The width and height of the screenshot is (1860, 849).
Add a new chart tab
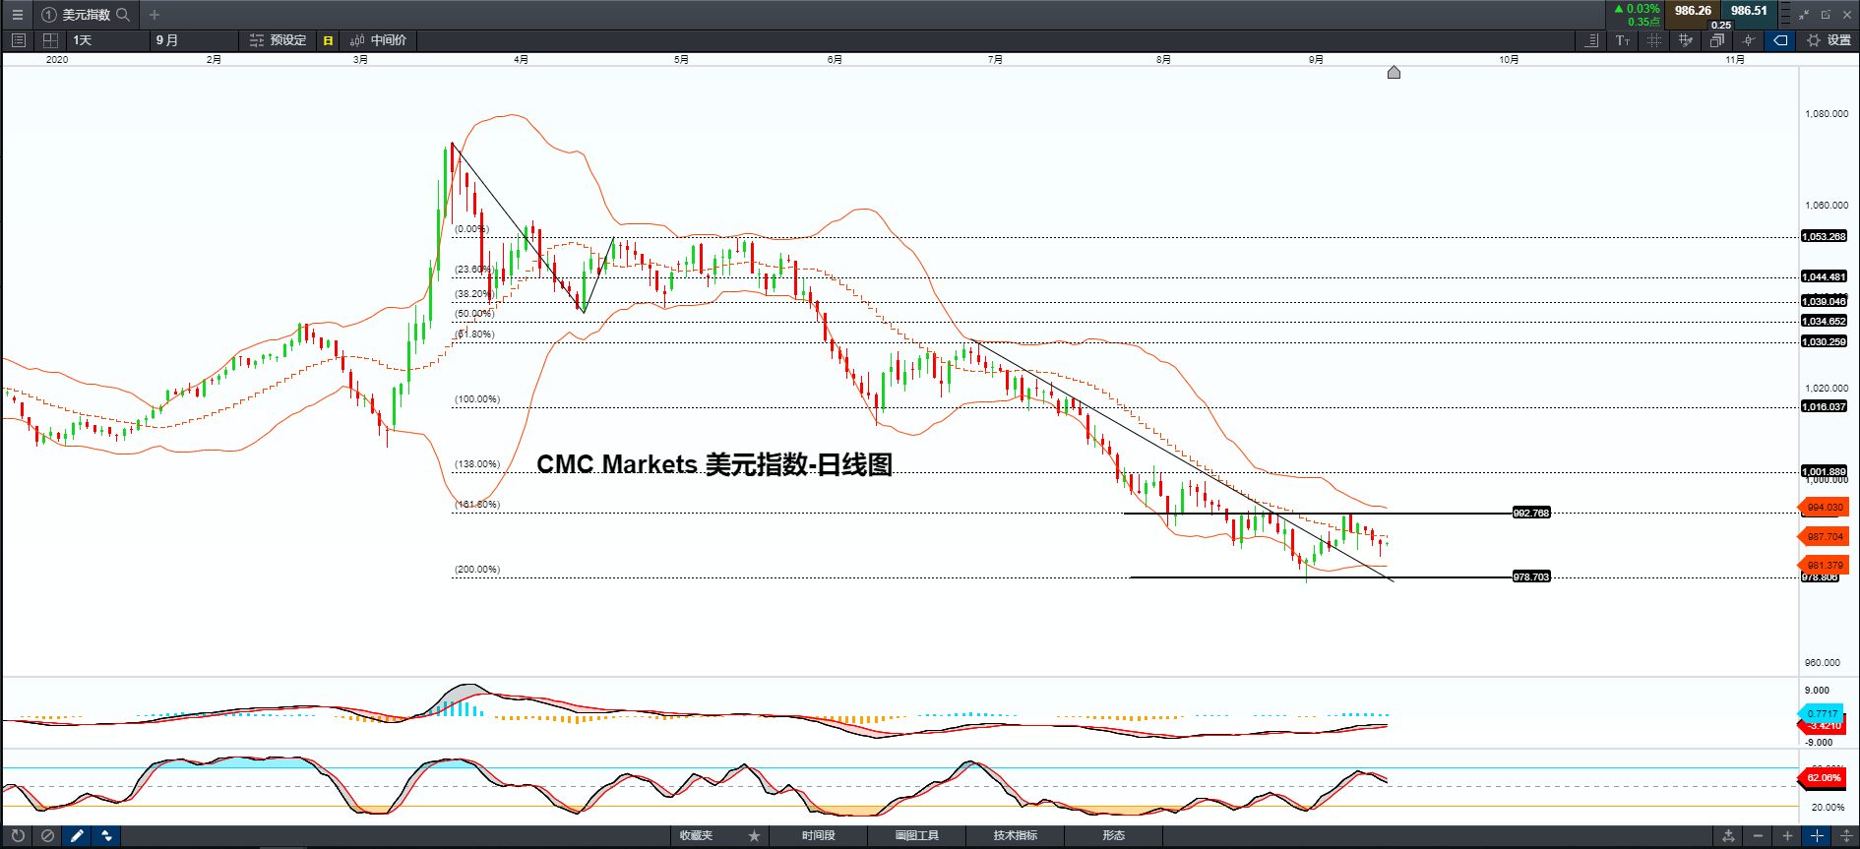(x=155, y=15)
